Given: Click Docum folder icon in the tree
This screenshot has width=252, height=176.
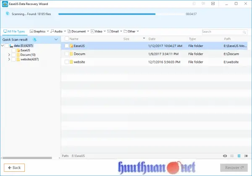Looking at the screenshot, I should point(18,55).
